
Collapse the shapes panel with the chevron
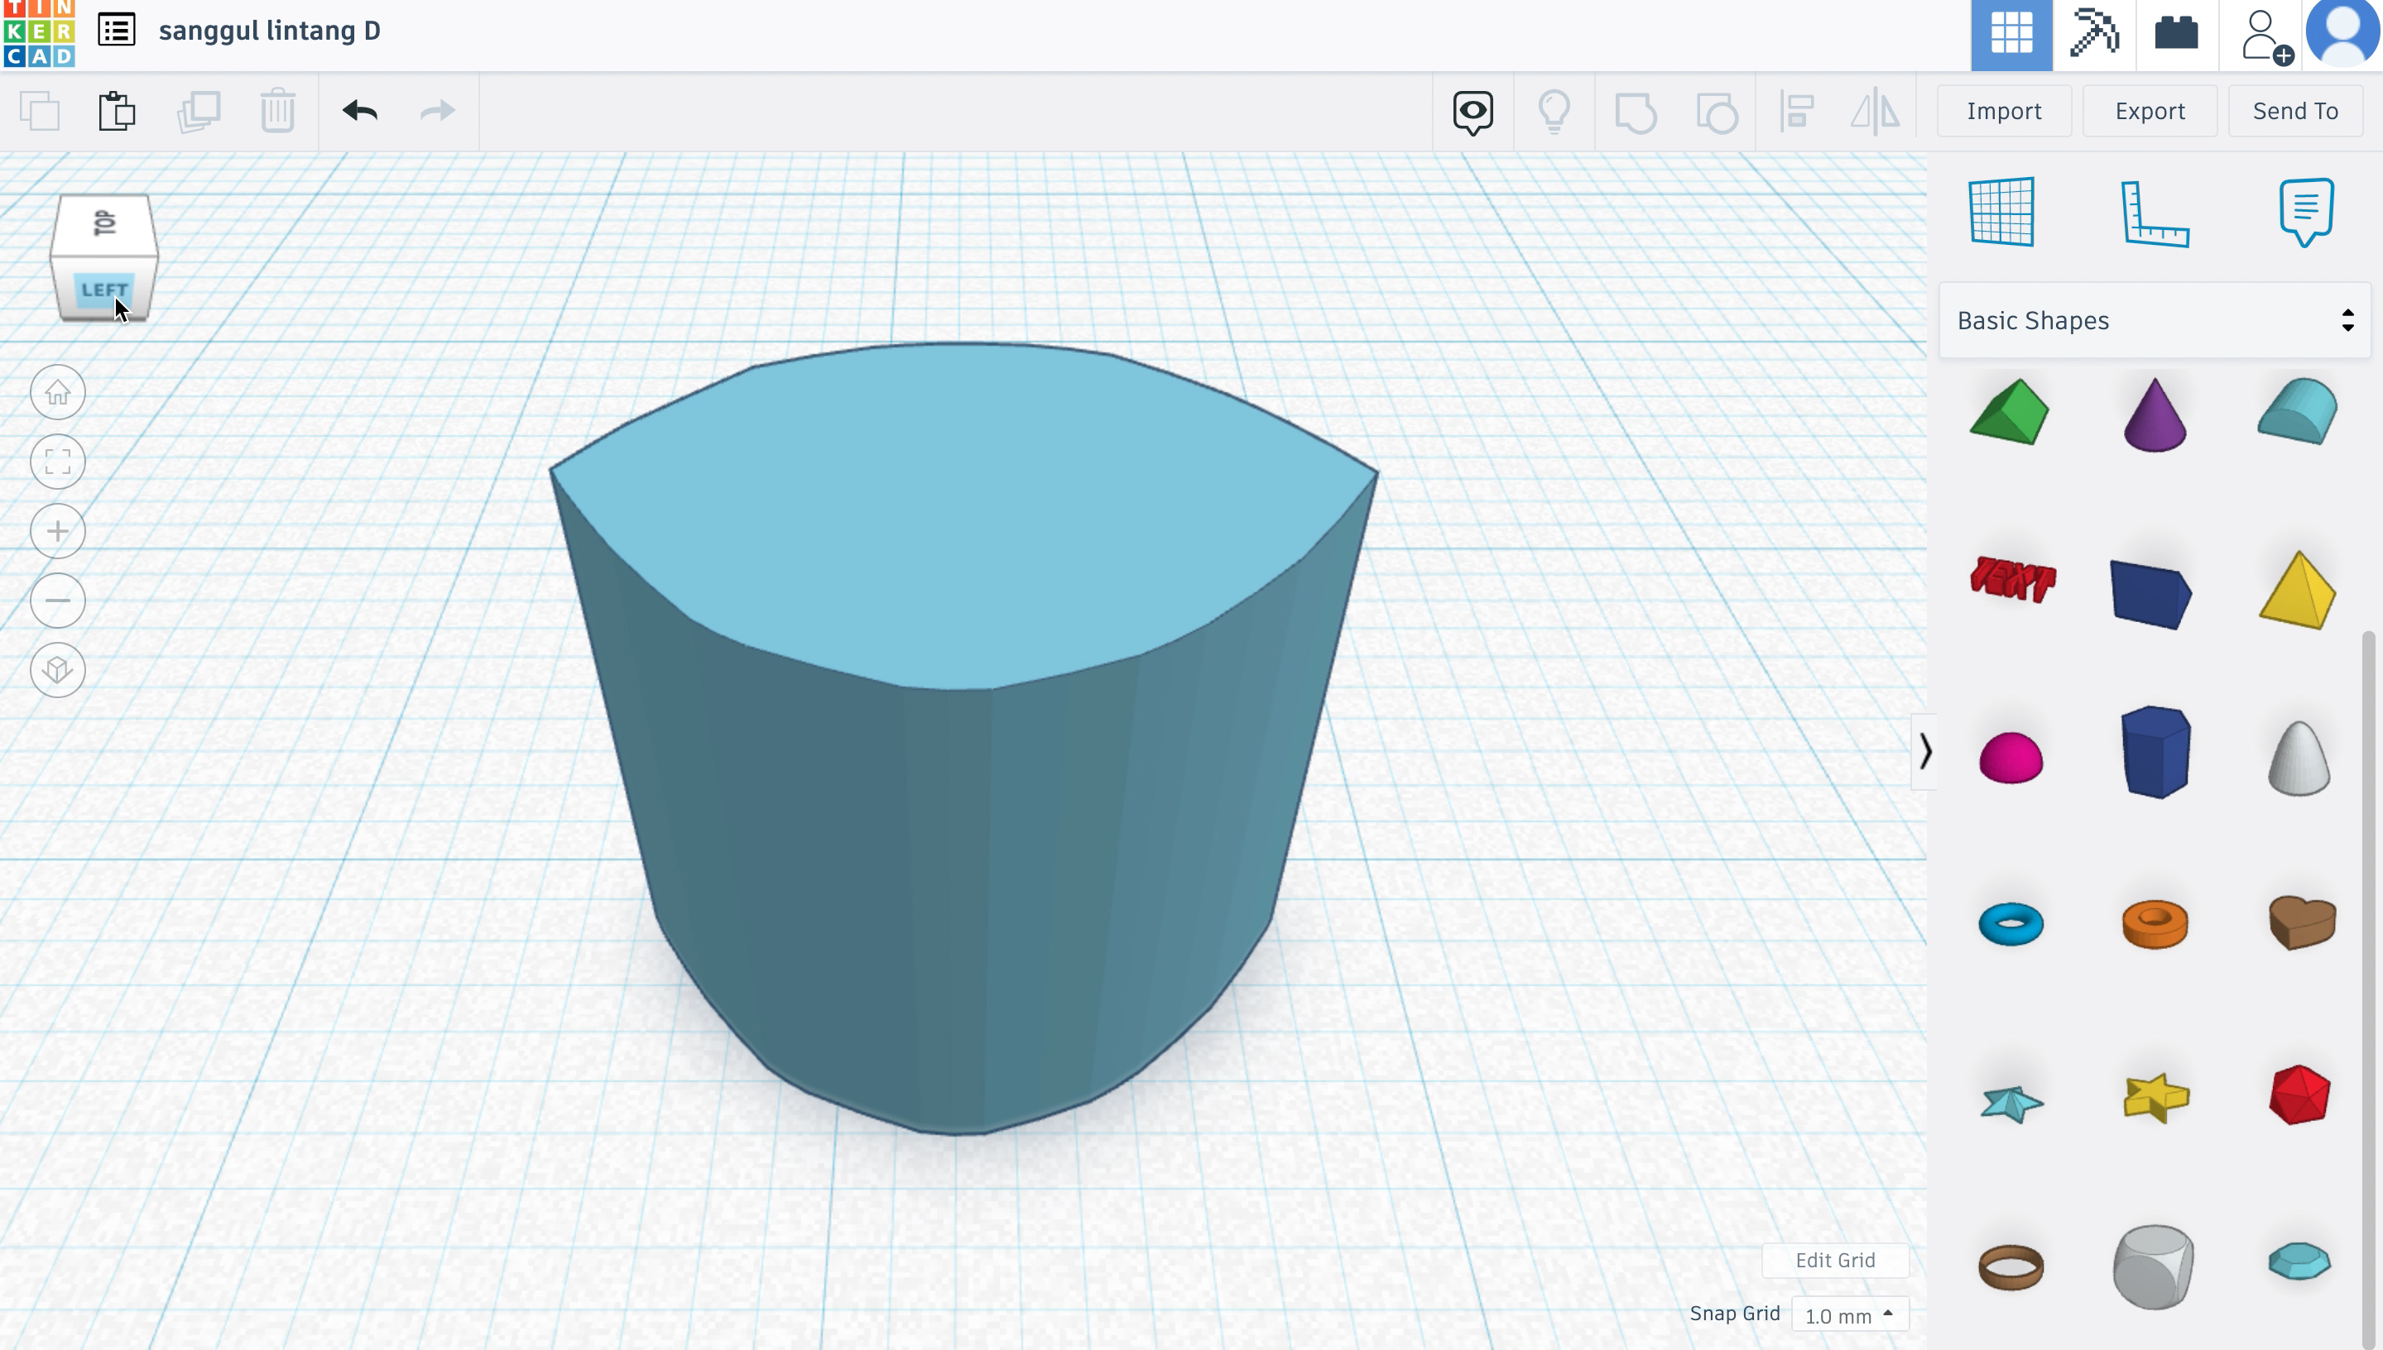point(1924,751)
